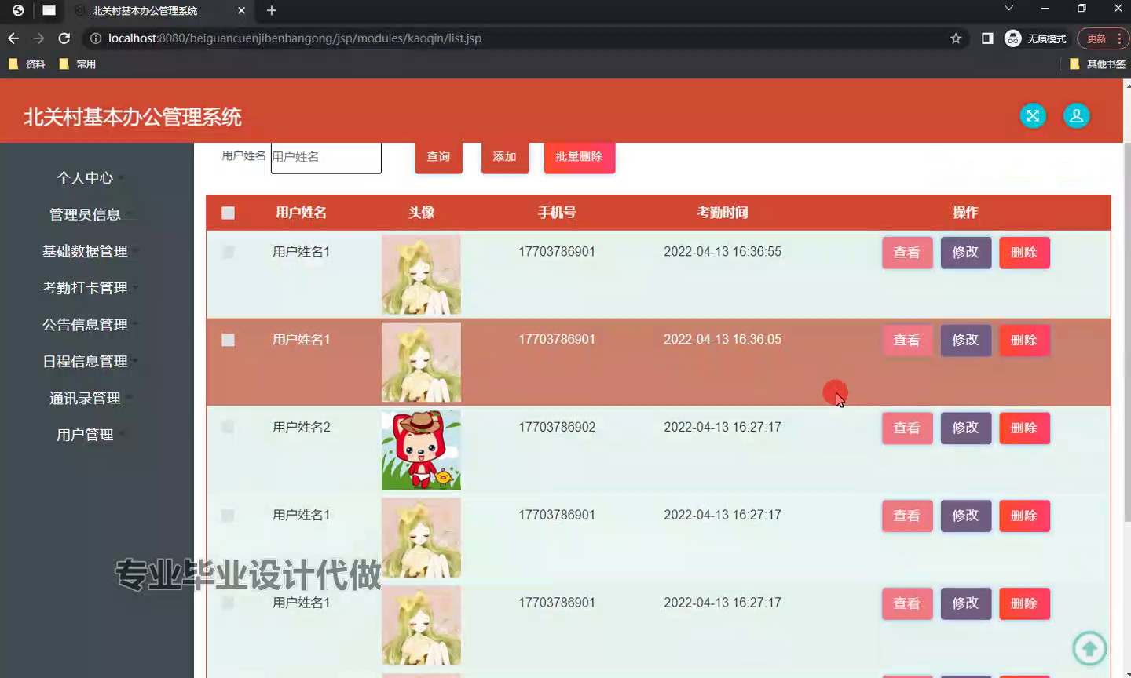
Task: Click the back-to-top arrow icon
Action: [1089, 648]
